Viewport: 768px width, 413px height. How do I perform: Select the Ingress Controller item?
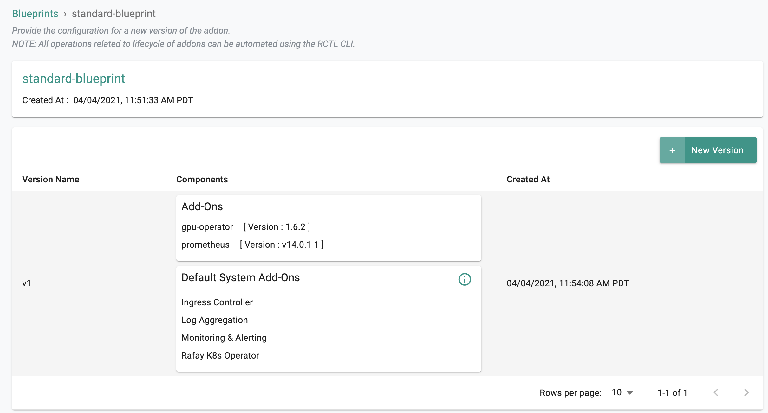point(217,302)
